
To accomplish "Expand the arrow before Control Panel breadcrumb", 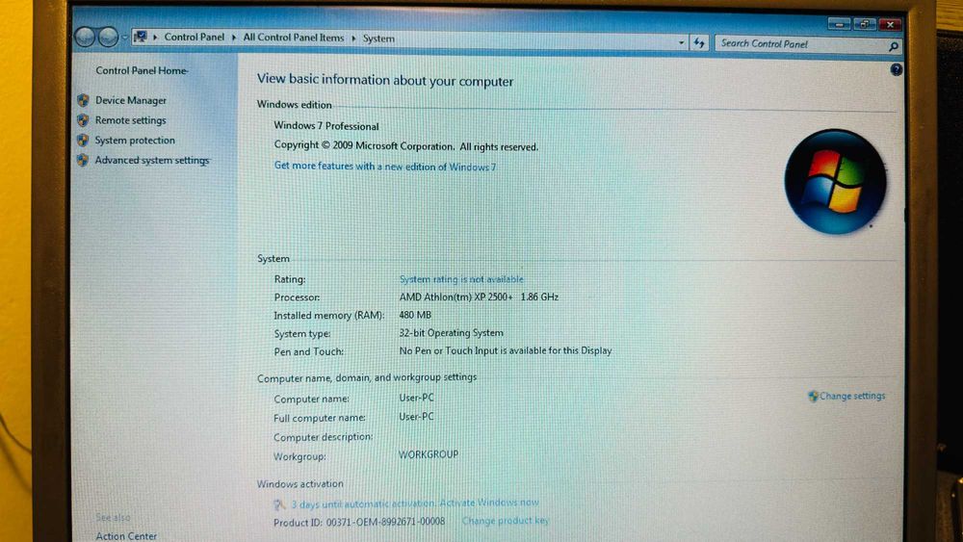I will tap(155, 37).
